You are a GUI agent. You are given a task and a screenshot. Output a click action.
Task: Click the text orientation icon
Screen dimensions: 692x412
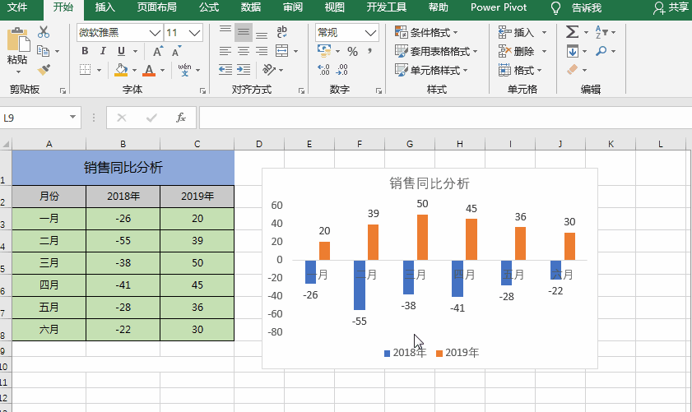click(269, 70)
